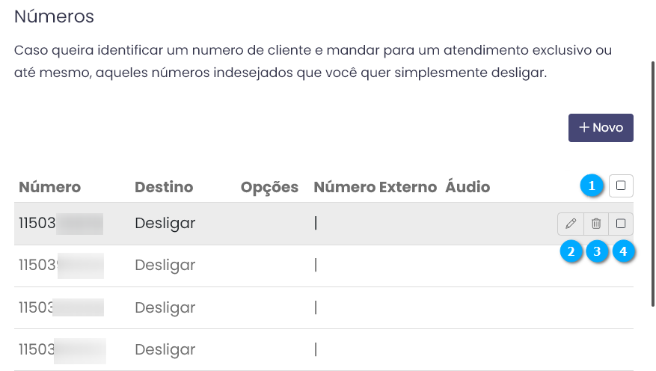The image size is (656, 371).
Task: Check the highlighted row's selection checkbox
Action: 621,223
